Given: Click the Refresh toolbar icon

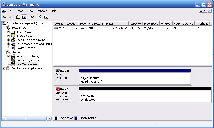Looking at the screenshot, I should [x=40, y=17].
